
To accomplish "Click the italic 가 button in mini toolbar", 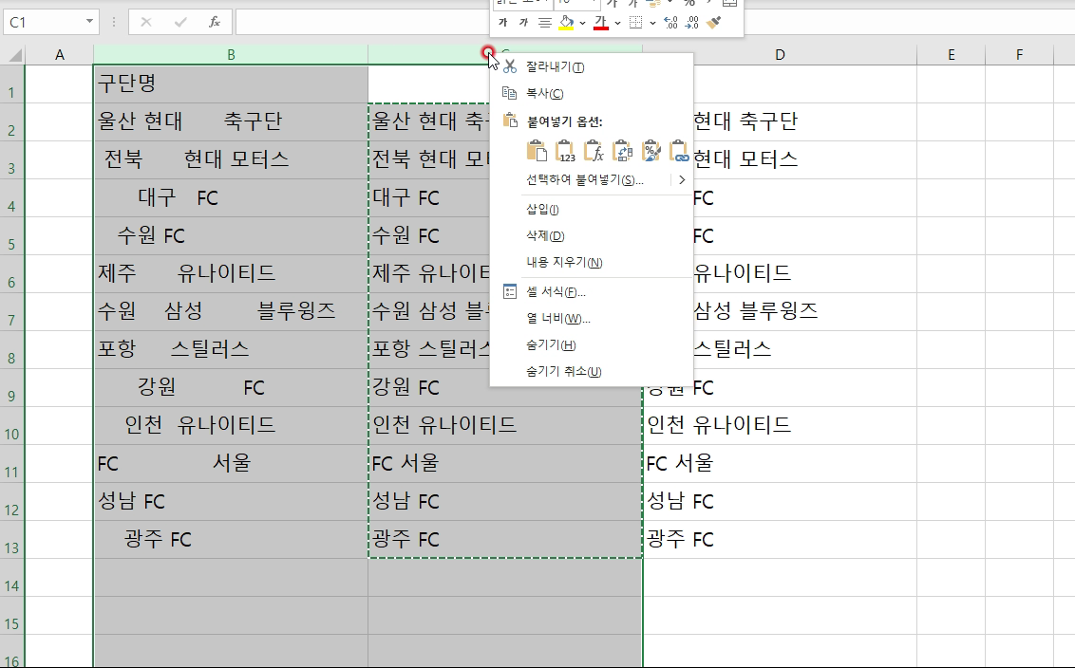I will [524, 23].
